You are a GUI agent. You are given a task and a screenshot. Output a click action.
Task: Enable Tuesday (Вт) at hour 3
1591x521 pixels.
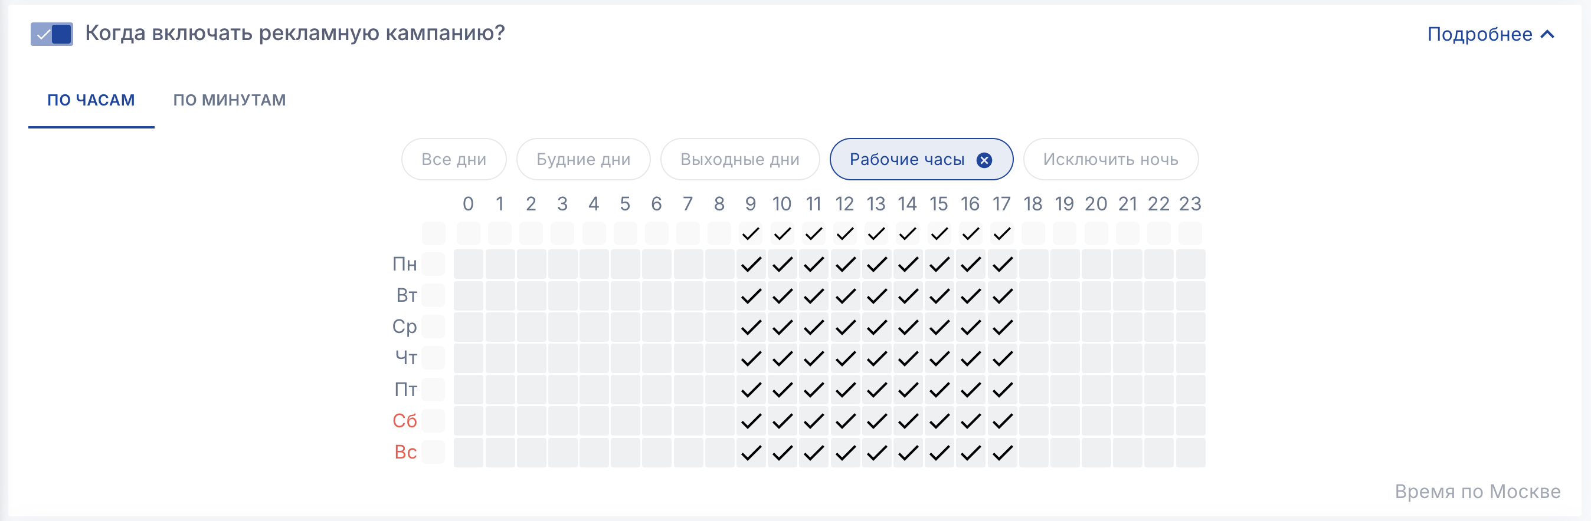pyautogui.click(x=562, y=296)
